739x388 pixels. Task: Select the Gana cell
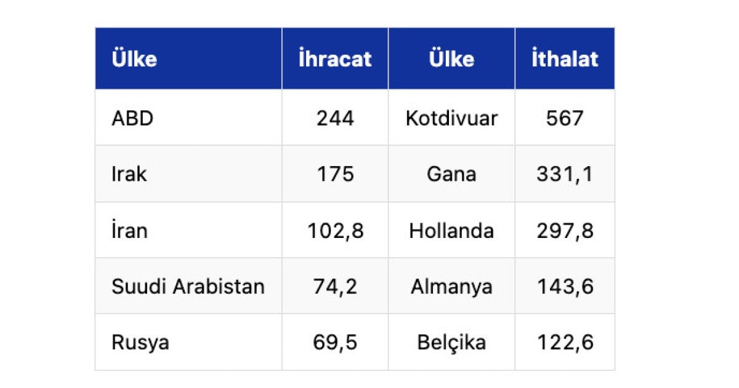coord(451,174)
